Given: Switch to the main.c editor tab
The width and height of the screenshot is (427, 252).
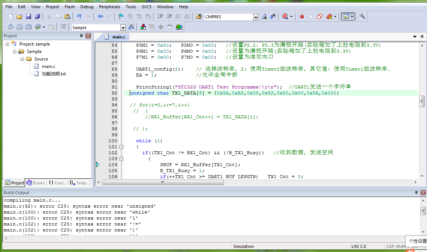Looking at the screenshot, I should (x=116, y=37).
